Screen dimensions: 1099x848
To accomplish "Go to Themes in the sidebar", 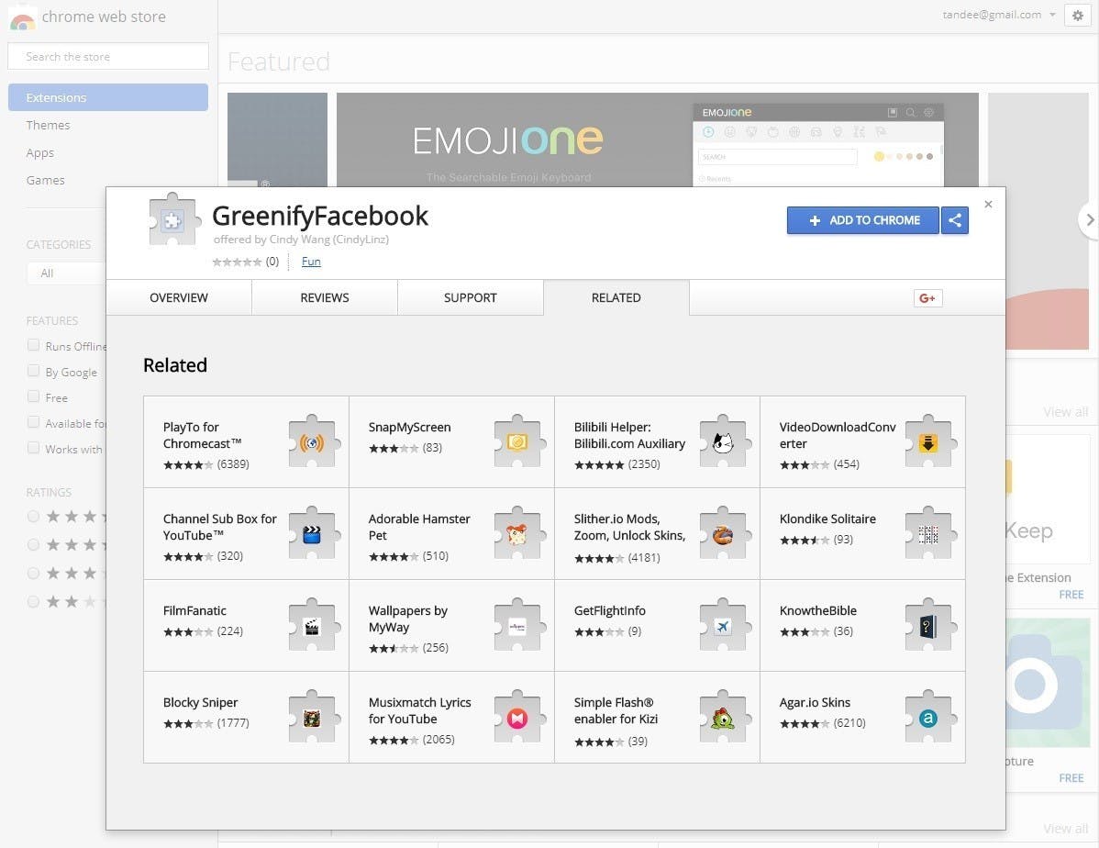I will click(x=48, y=125).
